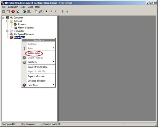The image size is (158, 127).
Task: Collapse the My Computer tree node
Action: (3, 18)
